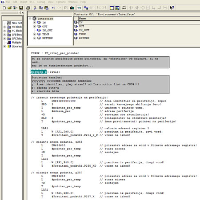Click the Open Online toolbar icon

[15, 8]
